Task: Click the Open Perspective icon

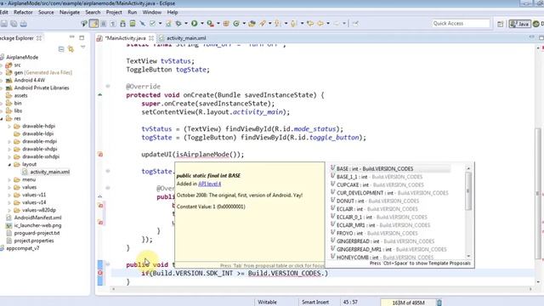Action: pyautogui.click(x=501, y=24)
